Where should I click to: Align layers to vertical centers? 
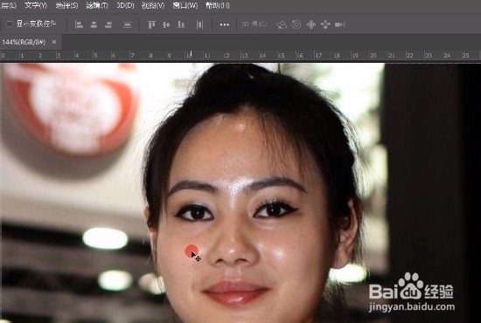click(166, 24)
